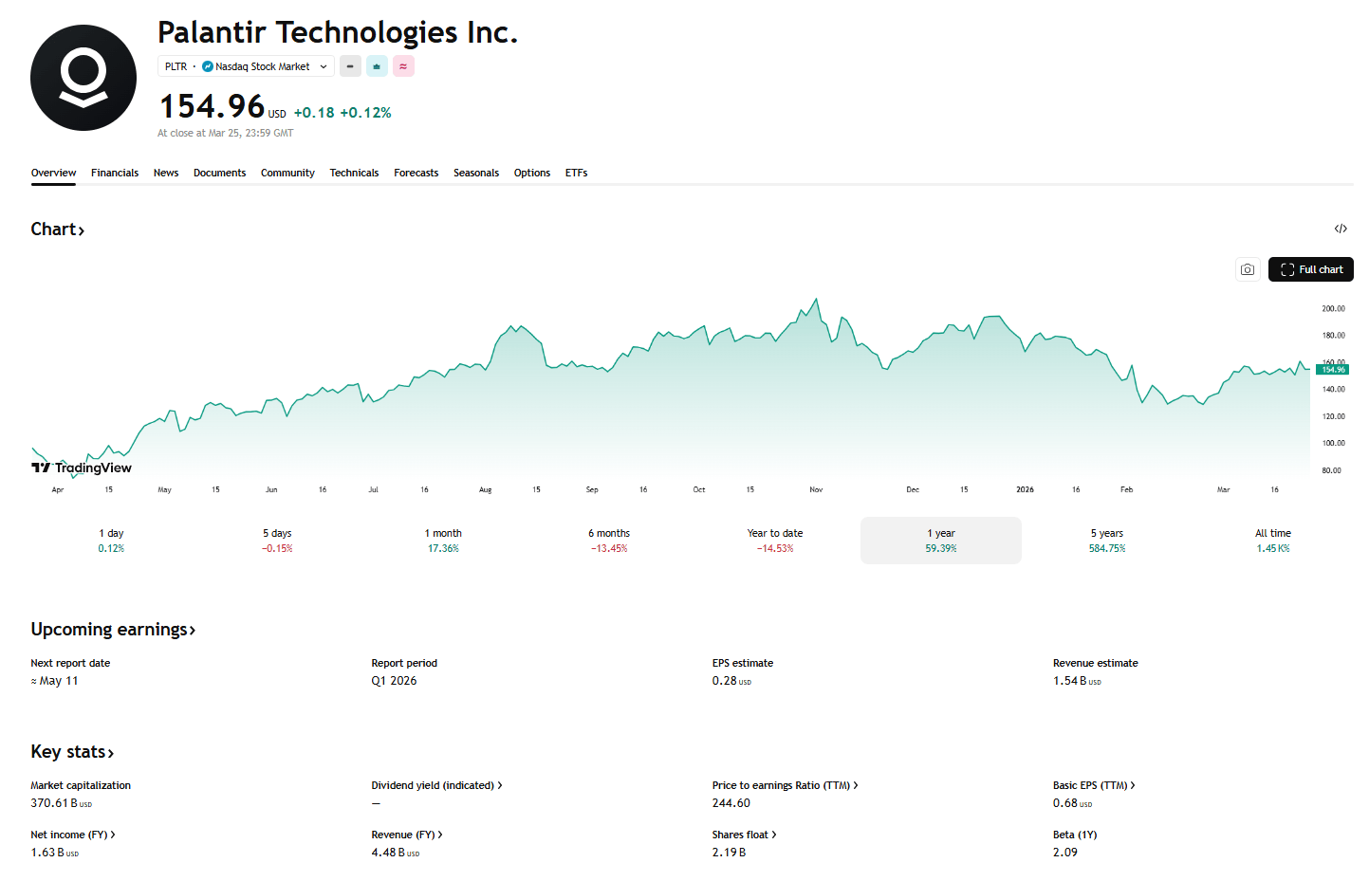Click the green 154.96 price label on axis
Viewport: 1369px width, 881px height.
pos(1332,370)
